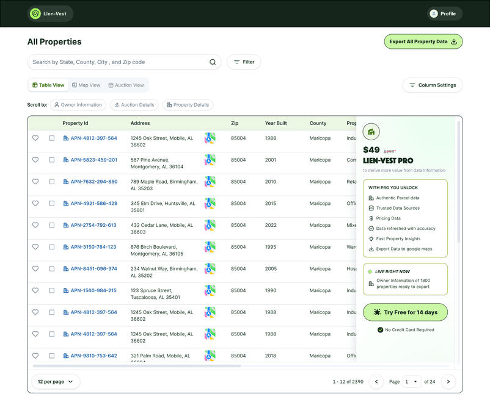Go to next page arrow
This screenshot has height=419, width=490.
[x=448, y=382]
